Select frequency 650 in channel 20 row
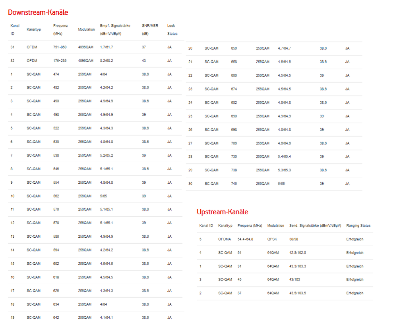 (234, 48)
